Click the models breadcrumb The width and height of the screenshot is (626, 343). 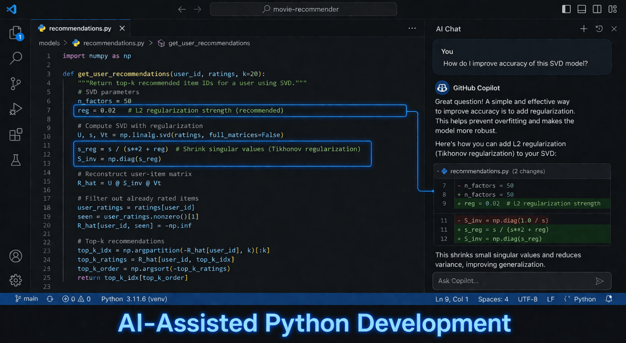click(x=49, y=43)
